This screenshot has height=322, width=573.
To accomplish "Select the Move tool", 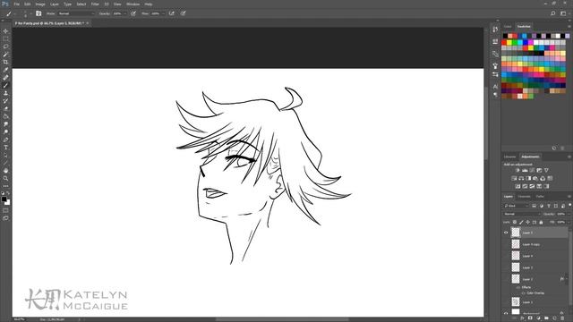I will (5, 31).
